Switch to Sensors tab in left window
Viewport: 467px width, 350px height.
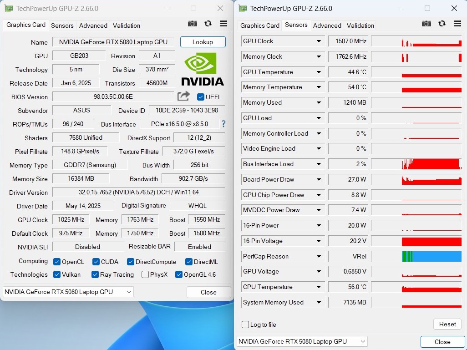pos(62,25)
